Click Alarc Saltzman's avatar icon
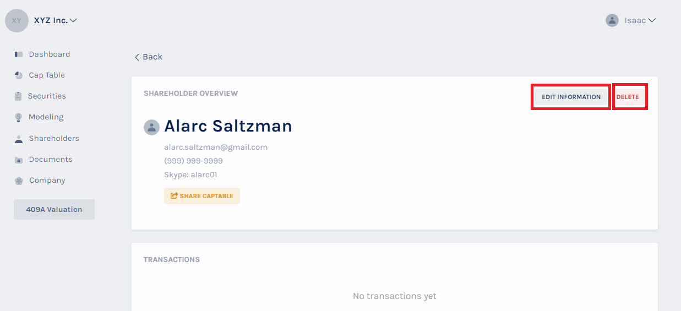 pos(151,127)
